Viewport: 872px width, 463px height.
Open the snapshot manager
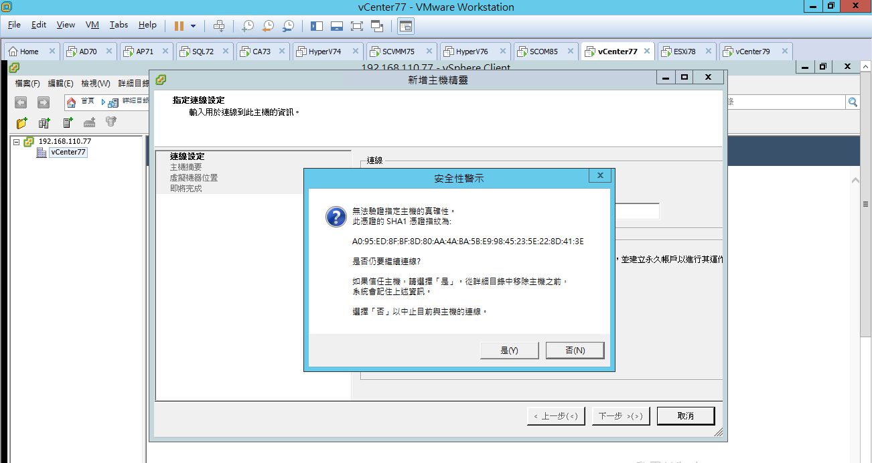point(288,25)
